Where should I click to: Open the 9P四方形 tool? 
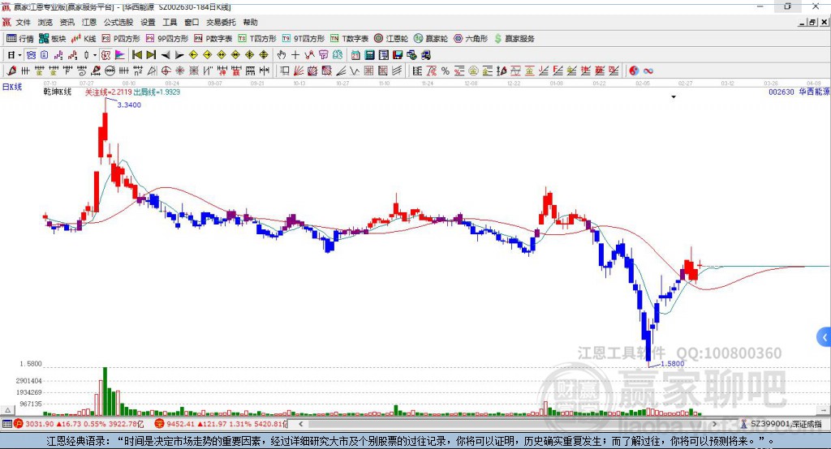(x=167, y=39)
